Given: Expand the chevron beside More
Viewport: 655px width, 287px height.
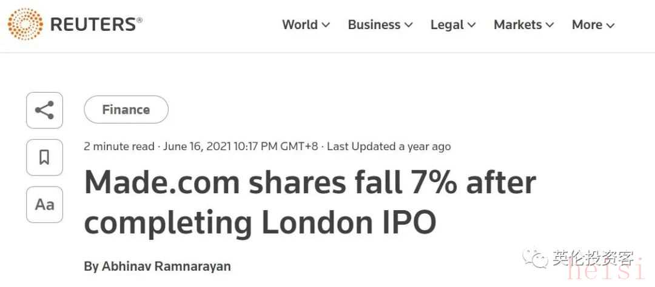Looking at the screenshot, I should [x=610, y=25].
